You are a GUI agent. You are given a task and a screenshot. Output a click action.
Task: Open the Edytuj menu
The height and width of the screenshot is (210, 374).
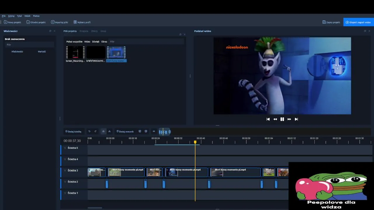(11, 16)
